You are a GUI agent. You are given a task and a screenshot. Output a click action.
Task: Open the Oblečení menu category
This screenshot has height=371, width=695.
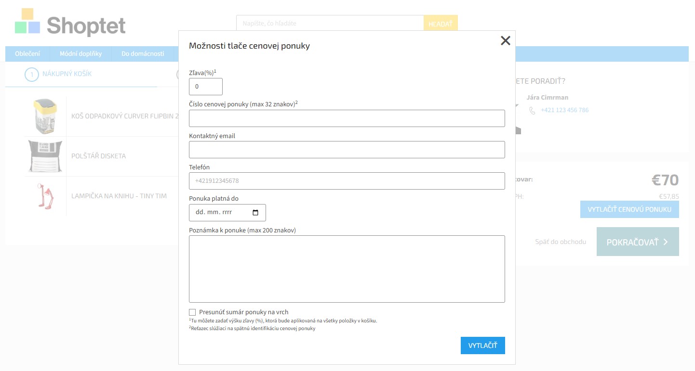pyautogui.click(x=27, y=53)
